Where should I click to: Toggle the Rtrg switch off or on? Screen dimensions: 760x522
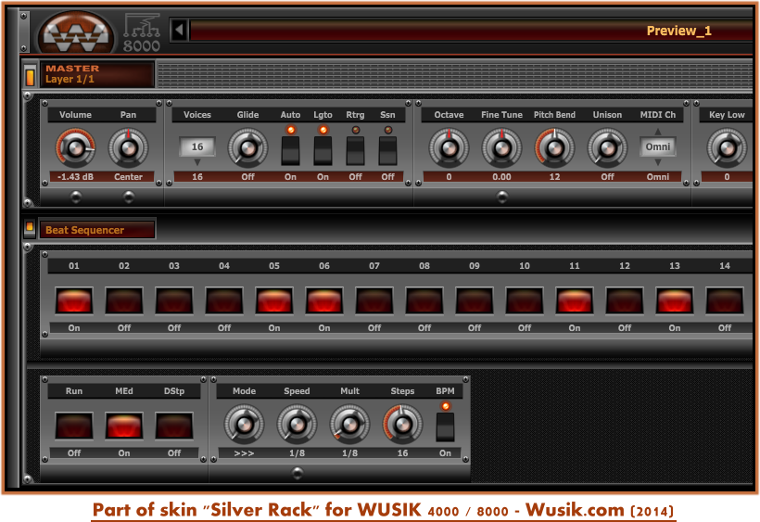click(x=355, y=149)
